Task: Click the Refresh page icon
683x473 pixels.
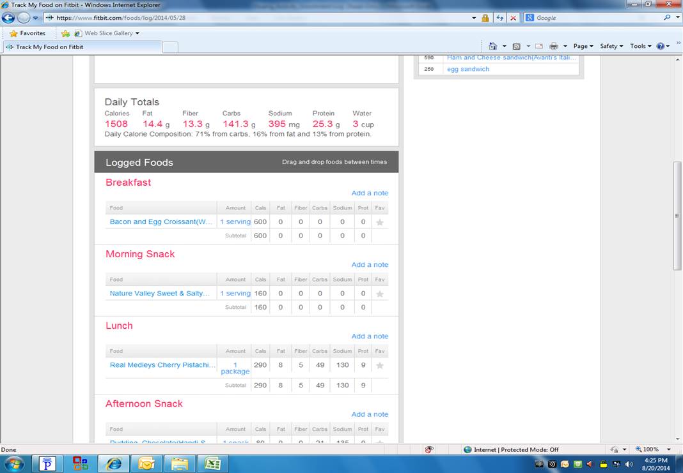Action: [499, 18]
